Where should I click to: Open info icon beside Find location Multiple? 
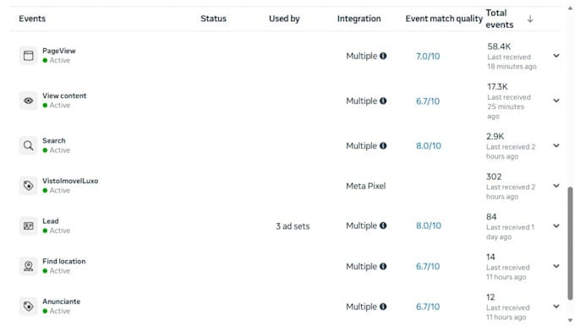[383, 266]
